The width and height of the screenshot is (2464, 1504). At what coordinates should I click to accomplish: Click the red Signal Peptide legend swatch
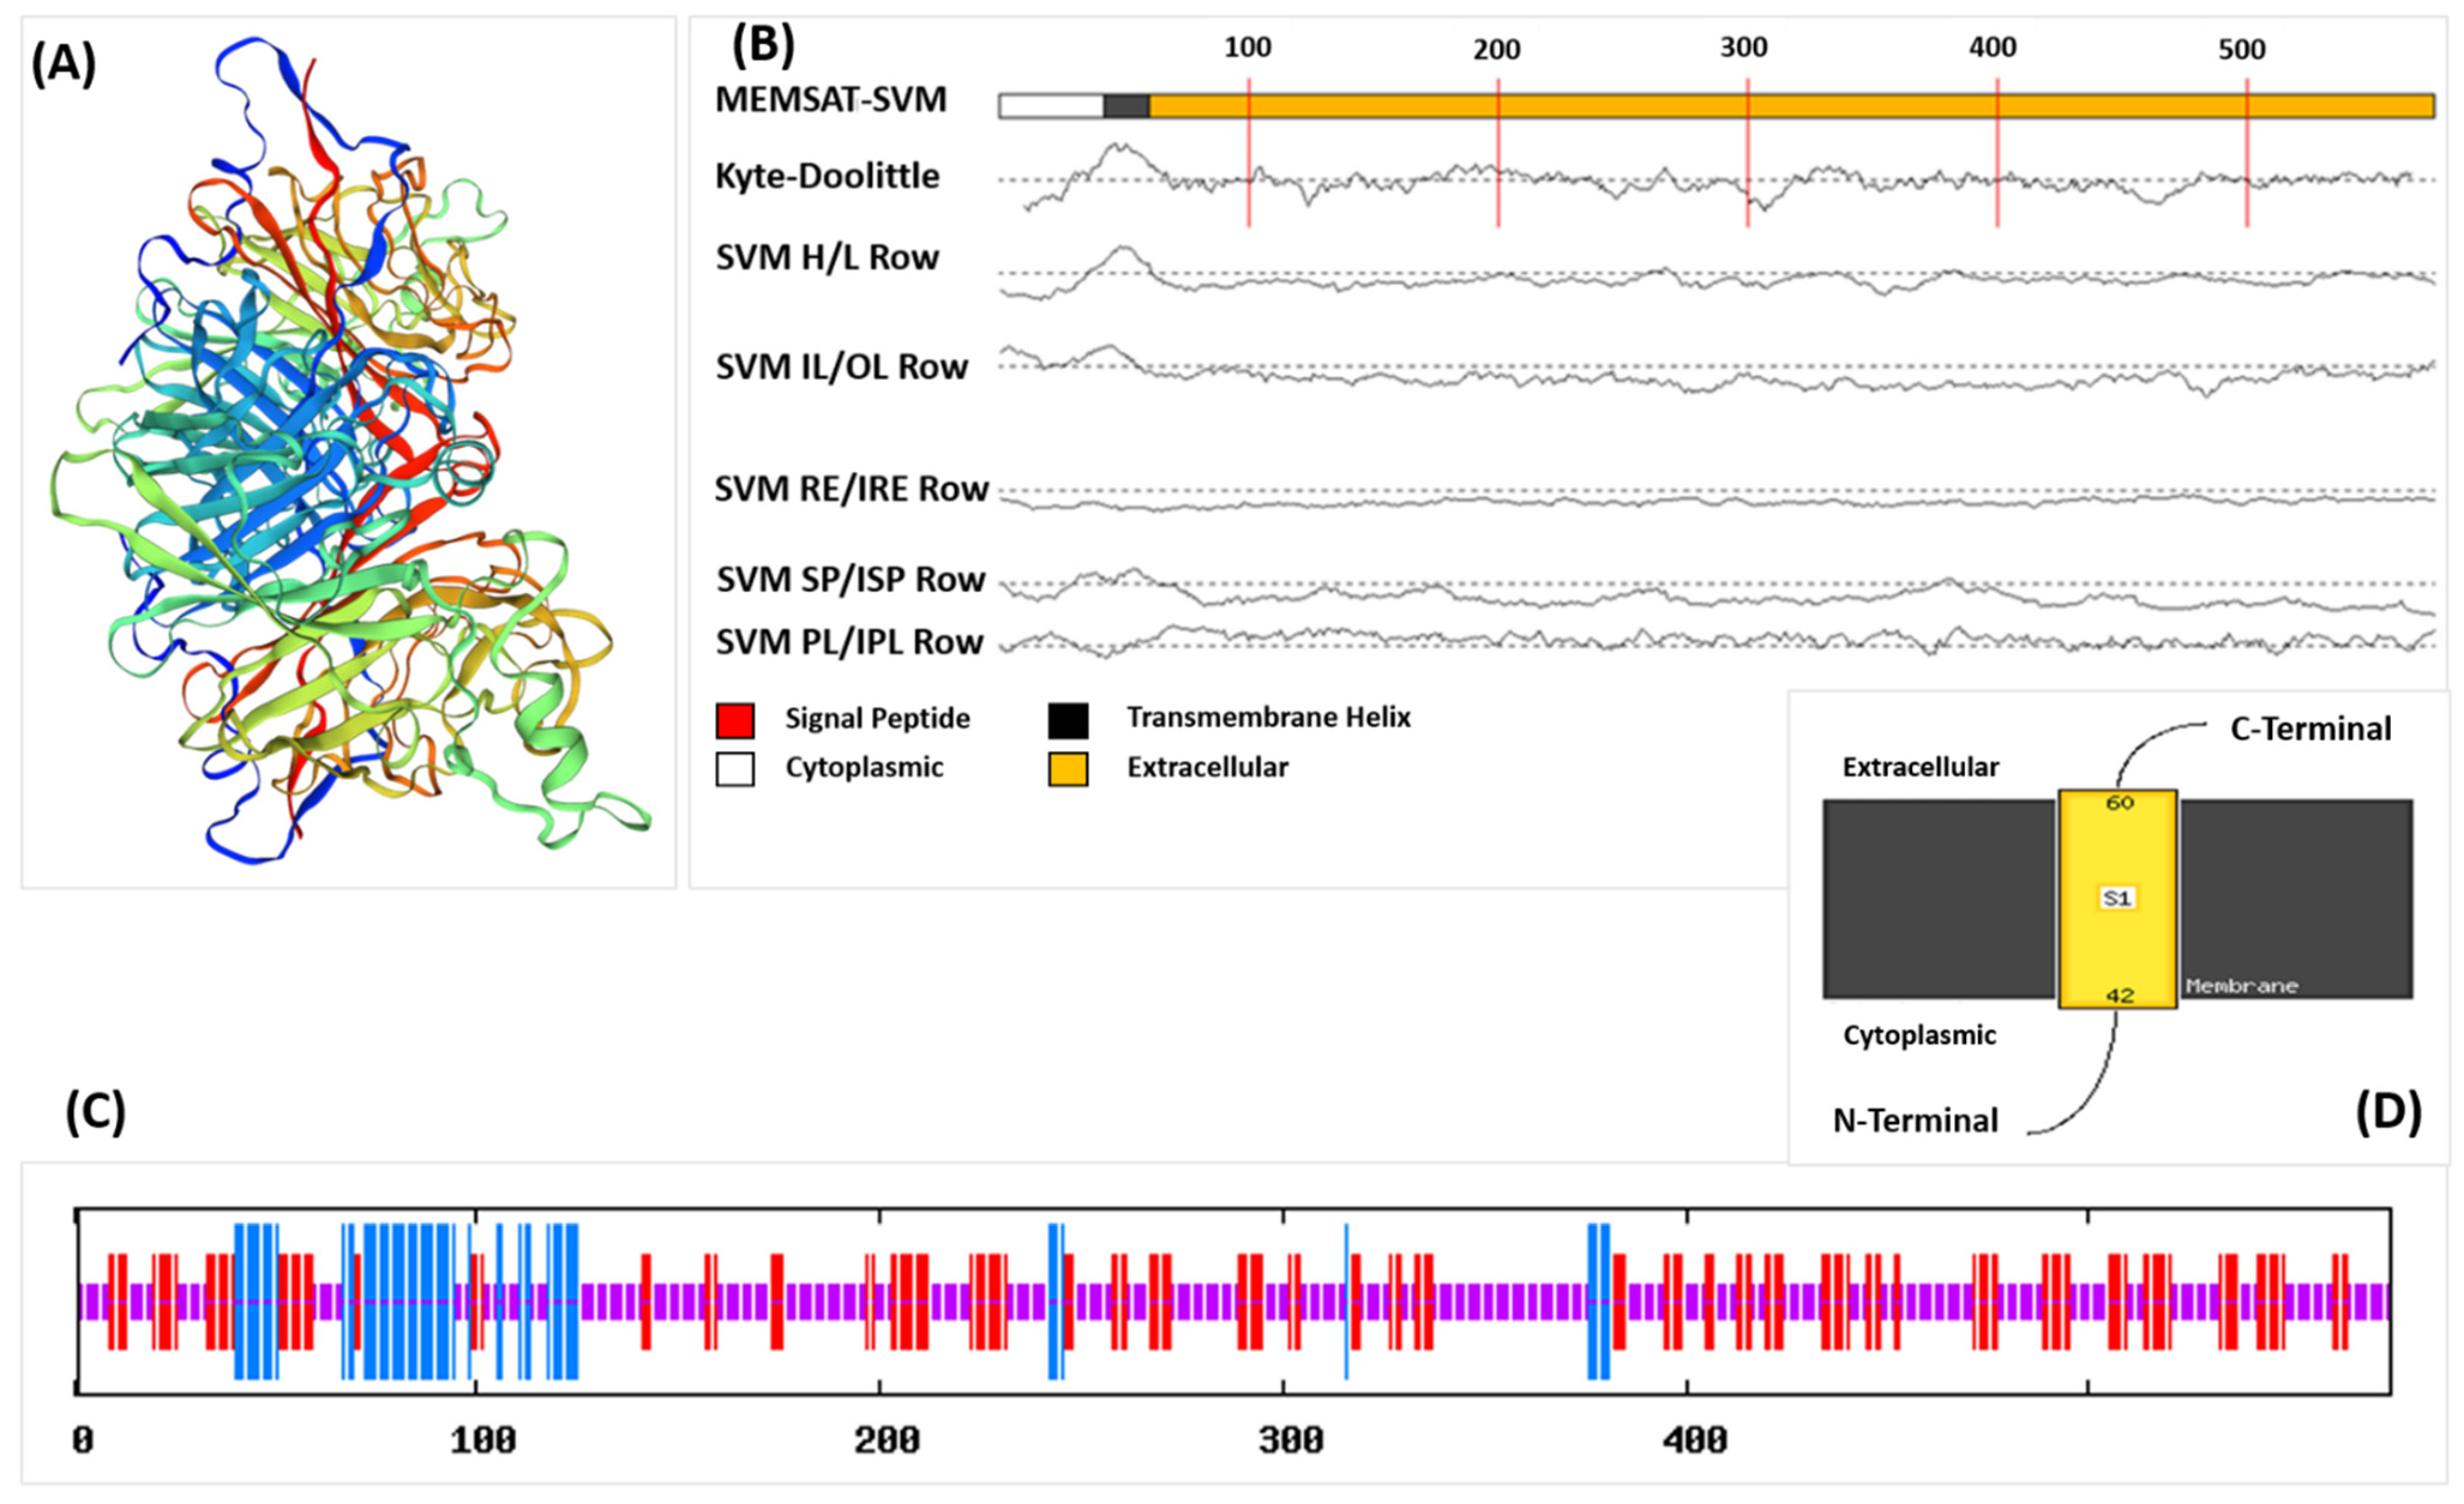pyautogui.click(x=735, y=720)
